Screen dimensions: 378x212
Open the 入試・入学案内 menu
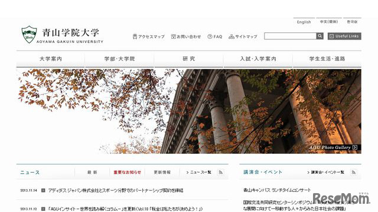258,59
